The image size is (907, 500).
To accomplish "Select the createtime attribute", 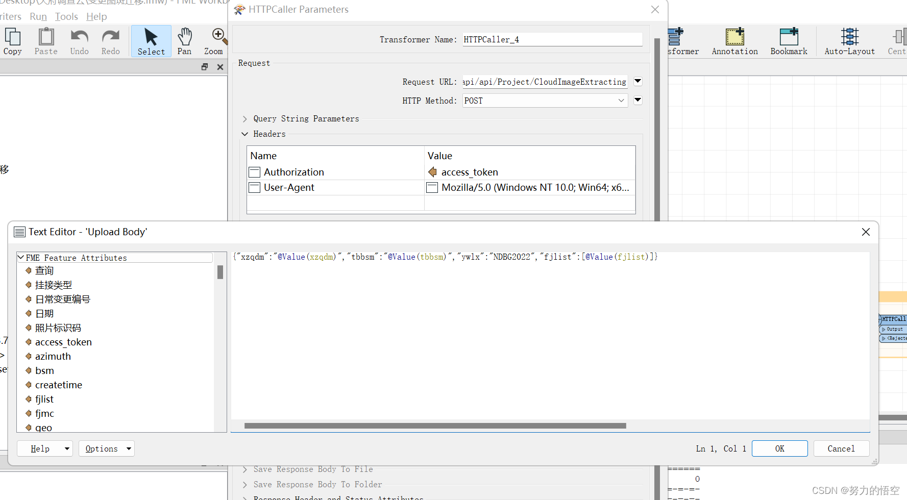I will [59, 385].
